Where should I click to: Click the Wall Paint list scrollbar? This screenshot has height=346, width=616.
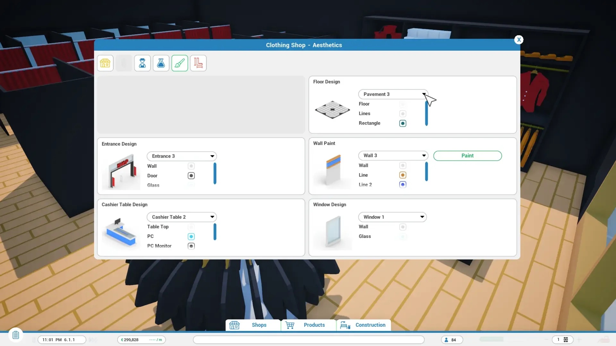426,171
